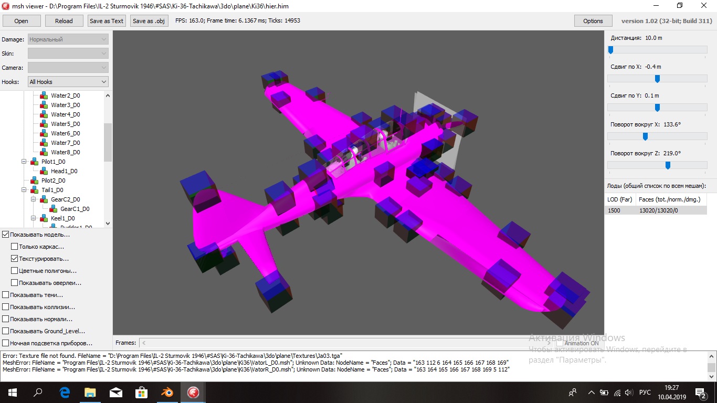Click the node icon beside Water2_D0
Viewport: 717px width, 403px height.
pos(44,96)
